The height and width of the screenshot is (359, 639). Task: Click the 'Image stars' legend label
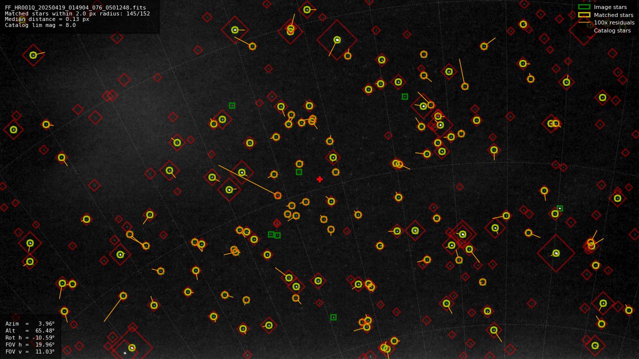610,7
